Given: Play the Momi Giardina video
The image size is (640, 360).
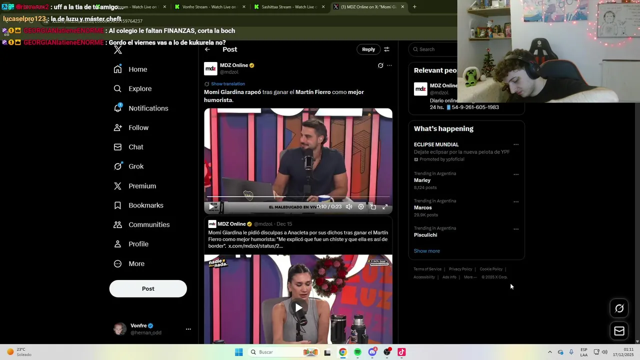Looking at the screenshot, I should click(x=212, y=206).
